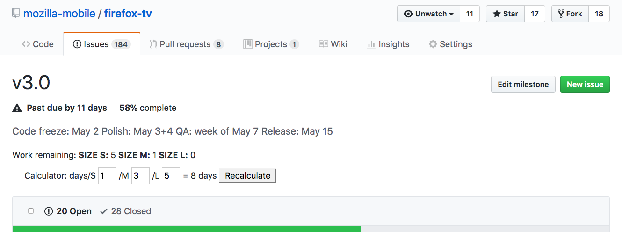View the 18 forks count
The image size is (622, 232).
tap(599, 14)
